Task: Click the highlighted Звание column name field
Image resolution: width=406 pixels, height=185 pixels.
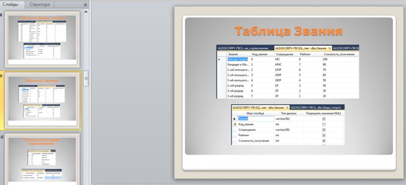Action: [255, 119]
